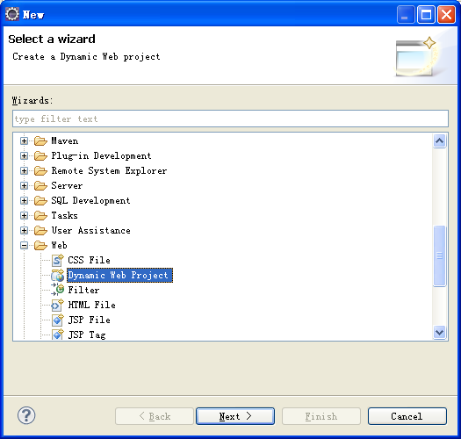461x439 pixels.
Task: Click the HTML File icon
Action: (x=57, y=305)
